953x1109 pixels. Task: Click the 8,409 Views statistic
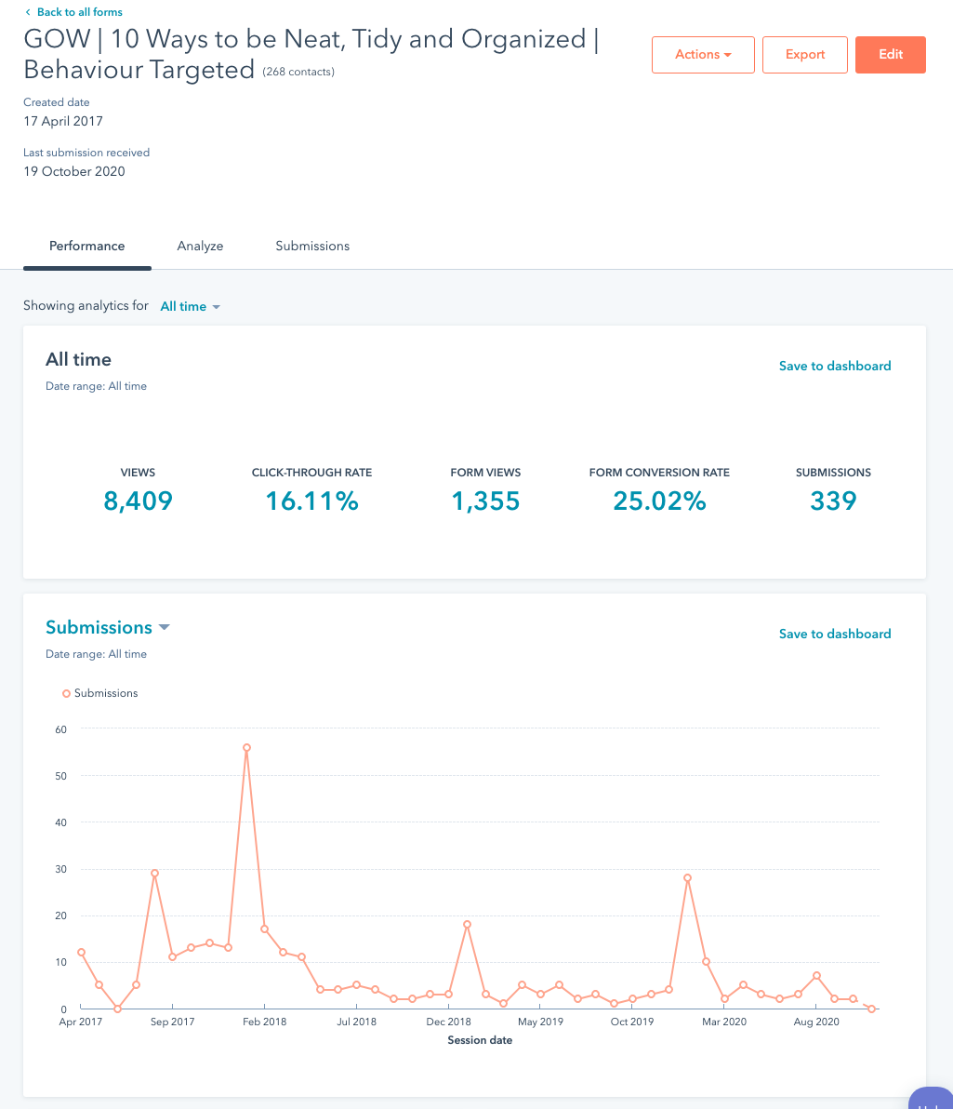(138, 501)
